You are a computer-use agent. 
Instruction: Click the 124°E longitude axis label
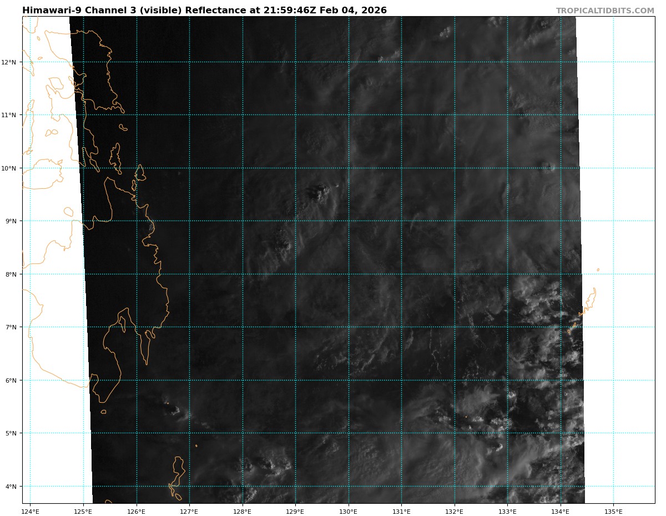pos(31,512)
